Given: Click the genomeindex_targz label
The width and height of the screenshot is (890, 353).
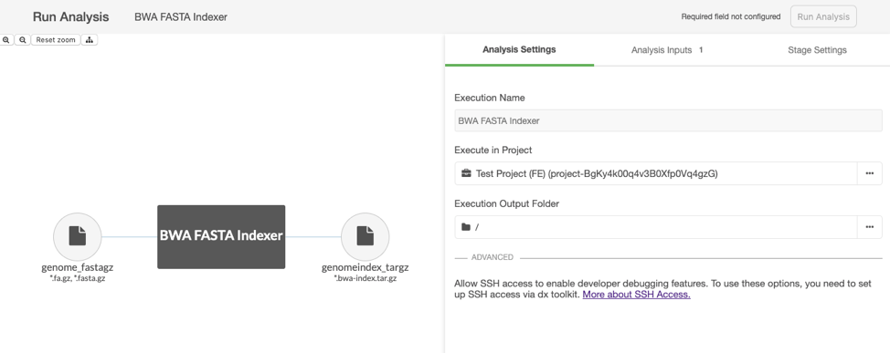Looking at the screenshot, I should (x=365, y=267).
